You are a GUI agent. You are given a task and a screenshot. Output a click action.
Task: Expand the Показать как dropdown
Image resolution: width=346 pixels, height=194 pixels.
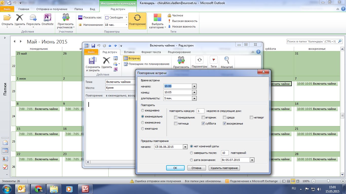coord(126,17)
